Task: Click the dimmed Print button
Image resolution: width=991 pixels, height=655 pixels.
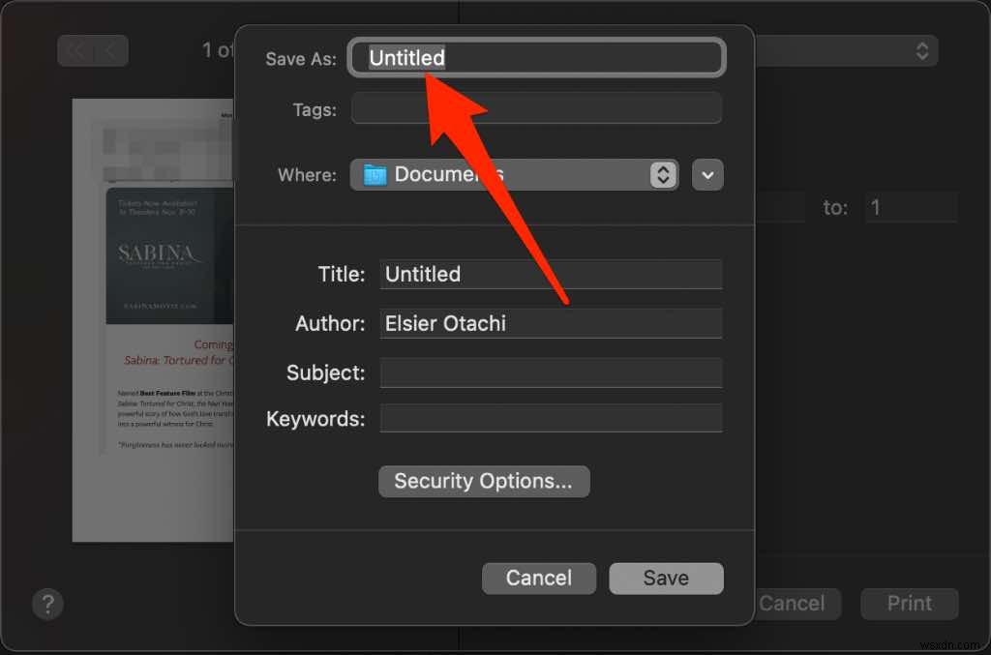Action: (910, 603)
